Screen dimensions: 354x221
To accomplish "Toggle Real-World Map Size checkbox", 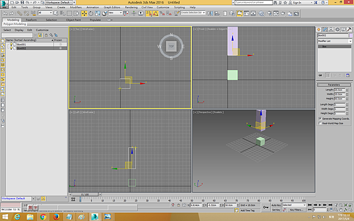I will tap(320, 123).
